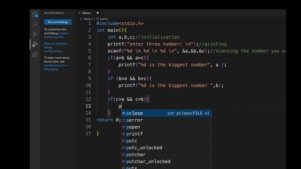Click the if(a>b && a>c){ condition
Screen dimensions: 301x169
click(x=128, y=58)
